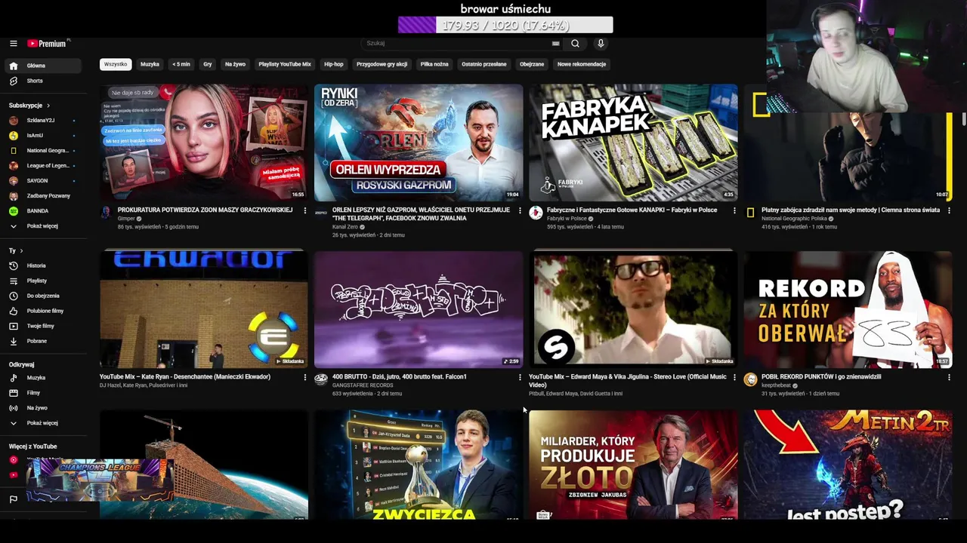Image resolution: width=967 pixels, height=543 pixels.
Task: Select Ostatnio przesłane filter chip
Action: click(484, 64)
